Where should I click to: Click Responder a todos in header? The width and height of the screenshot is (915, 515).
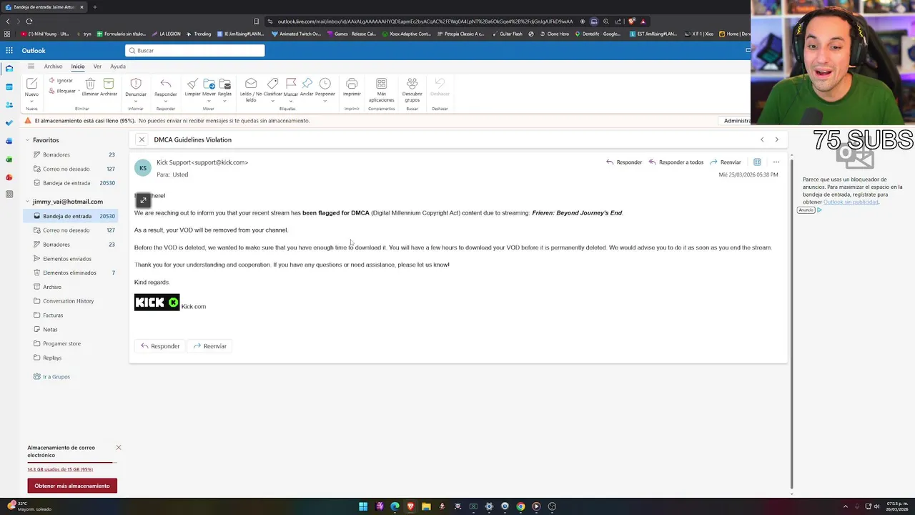click(676, 162)
